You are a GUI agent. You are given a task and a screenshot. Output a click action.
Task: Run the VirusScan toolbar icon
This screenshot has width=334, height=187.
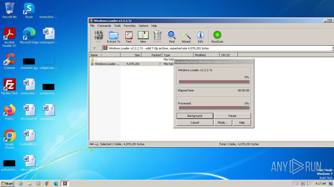tap(217, 37)
